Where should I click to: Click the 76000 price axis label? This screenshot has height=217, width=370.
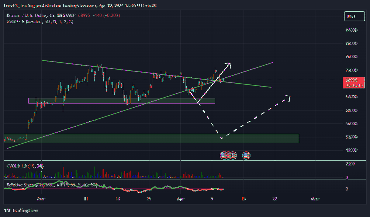coord(351,56)
